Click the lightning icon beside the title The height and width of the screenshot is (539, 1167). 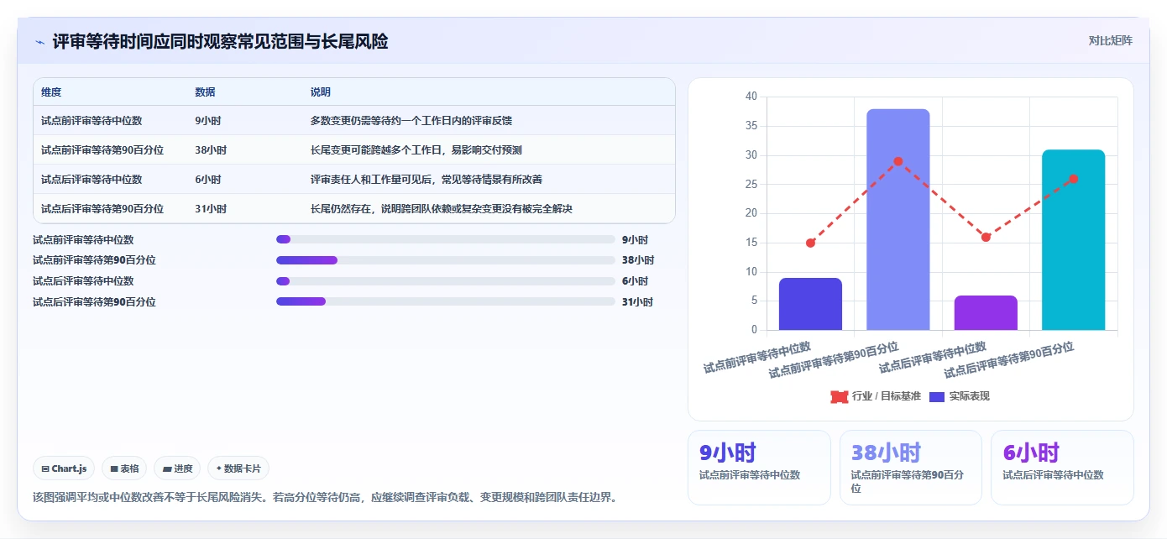click(39, 42)
